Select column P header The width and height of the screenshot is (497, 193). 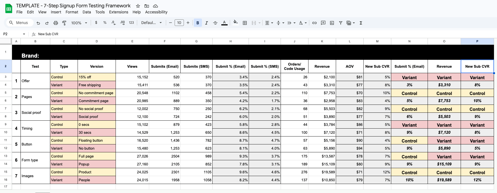(x=477, y=41)
